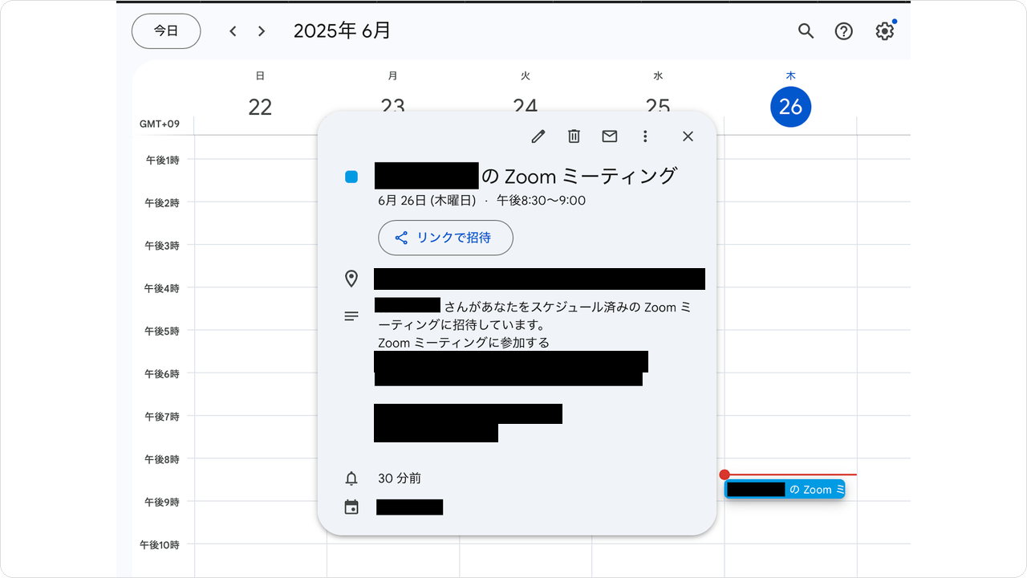Click the GMT+09 timezone label
The width and height of the screenshot is (1027, 578).
tap(160, 124)
